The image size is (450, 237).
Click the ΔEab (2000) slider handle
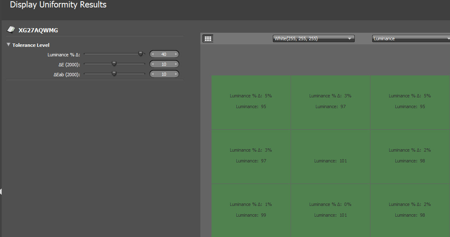point(114,74)
